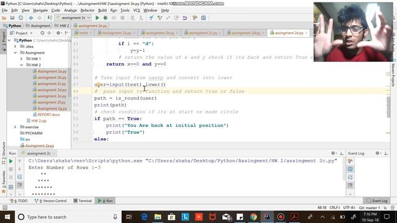Pause the output in the Run panel
The width and height of the screenshot is (397, 223).
(11, 177)
